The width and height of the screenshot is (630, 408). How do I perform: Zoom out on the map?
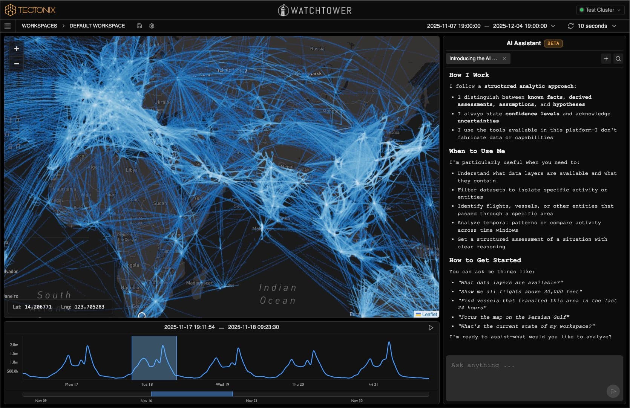click(17, 64)
